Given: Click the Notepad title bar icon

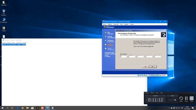Looking at the screenshot, I should [x=3, y=40].
